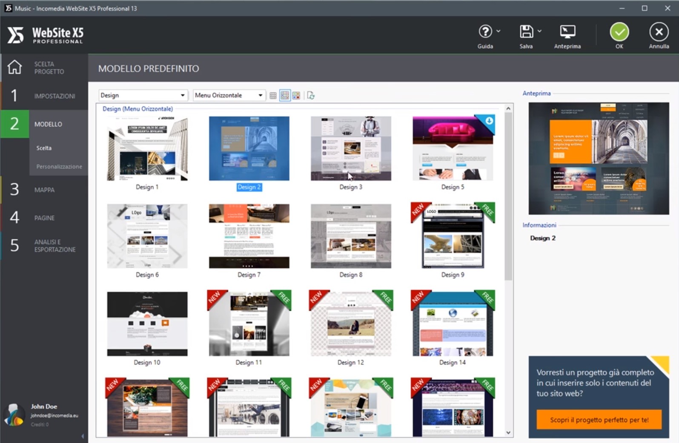Open the Salva dropdown arrow

point(539,31)
